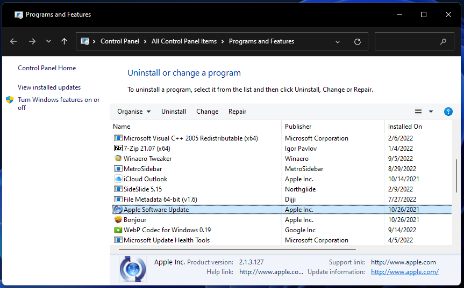The height and width of the screenshot is (288, 464).
Task: Click the Help link URL text
Action: tap(272, 272)
